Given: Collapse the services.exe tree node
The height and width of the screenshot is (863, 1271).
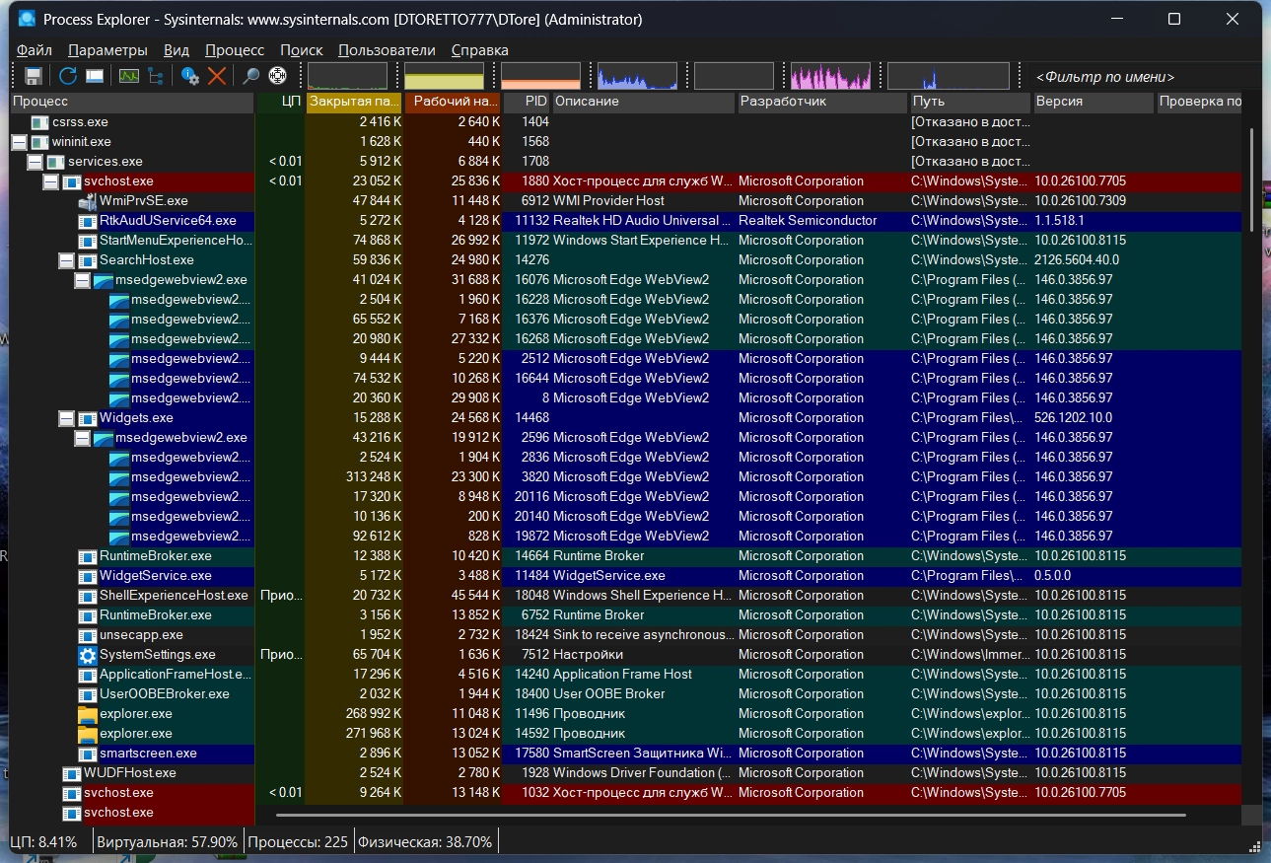Looking at the screenshot, I should [x=35, y=162].
